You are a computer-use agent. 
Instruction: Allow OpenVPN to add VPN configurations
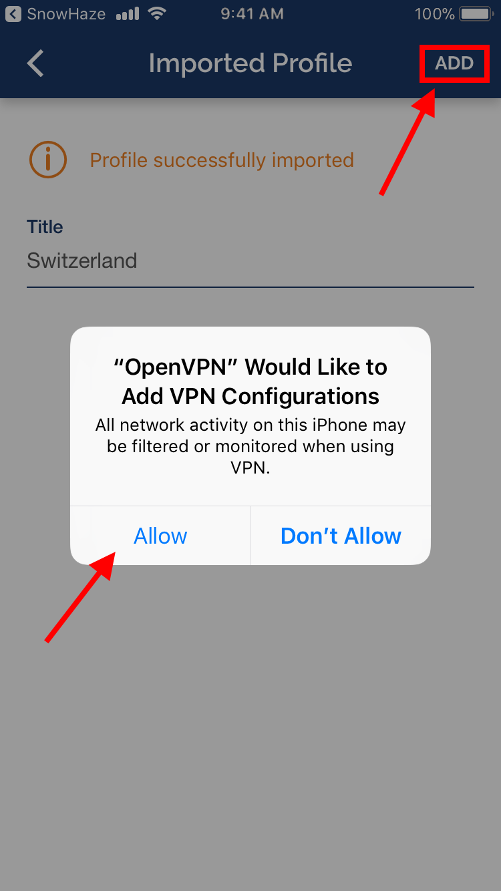coord(160,536)
